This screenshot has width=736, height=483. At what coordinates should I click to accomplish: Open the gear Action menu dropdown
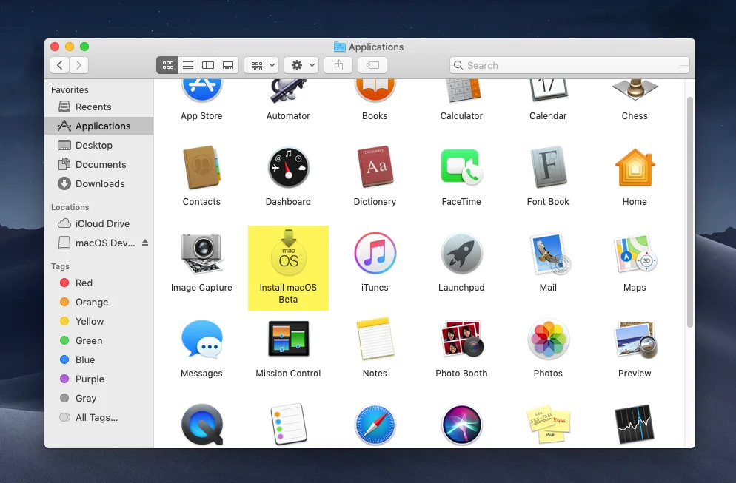pyautogui.click(x=302, y=65)
